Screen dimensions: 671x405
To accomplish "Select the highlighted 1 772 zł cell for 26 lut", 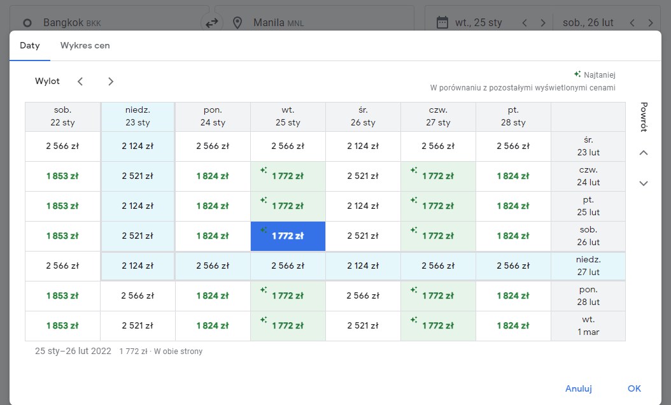I will [288, 236].
